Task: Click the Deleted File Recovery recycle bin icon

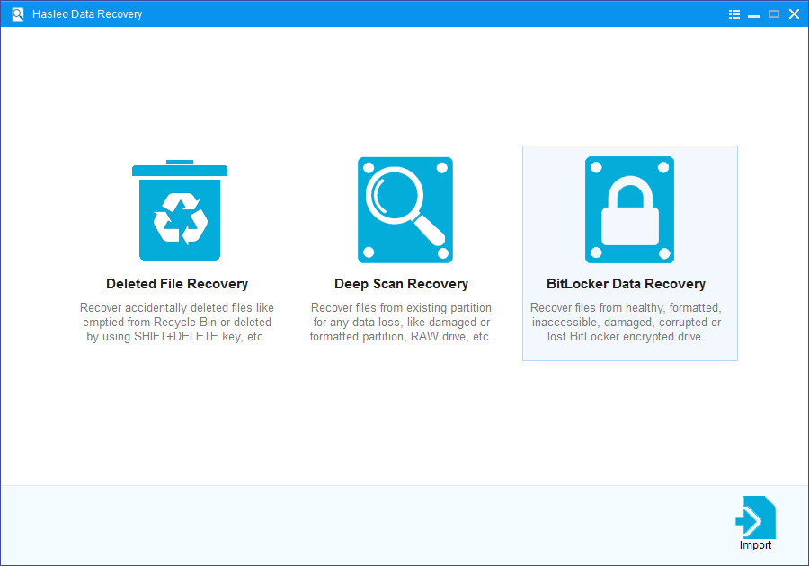Action: (x=180, y=210)
